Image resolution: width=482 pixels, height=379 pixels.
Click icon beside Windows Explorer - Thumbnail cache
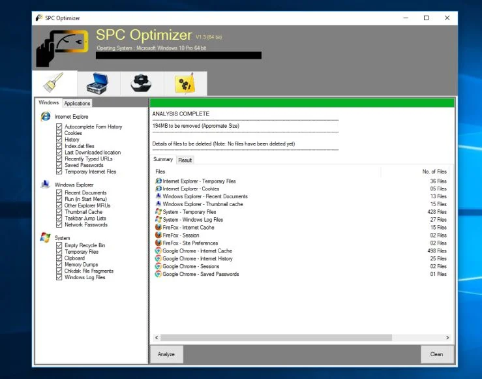[158, 204]
